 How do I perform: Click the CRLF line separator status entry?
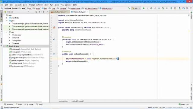coord(156,107)
